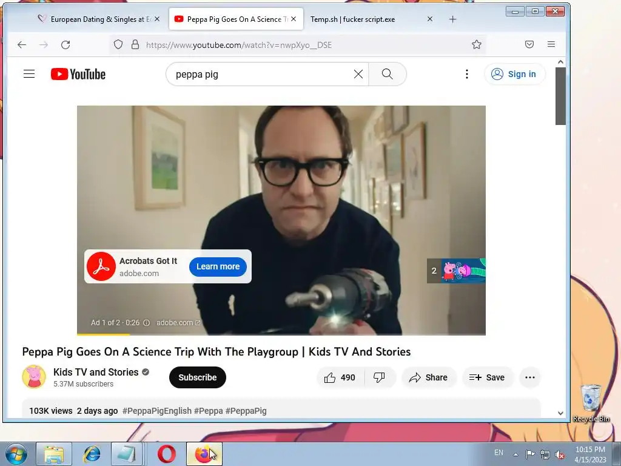Go to the YouTube home logo

78,74
